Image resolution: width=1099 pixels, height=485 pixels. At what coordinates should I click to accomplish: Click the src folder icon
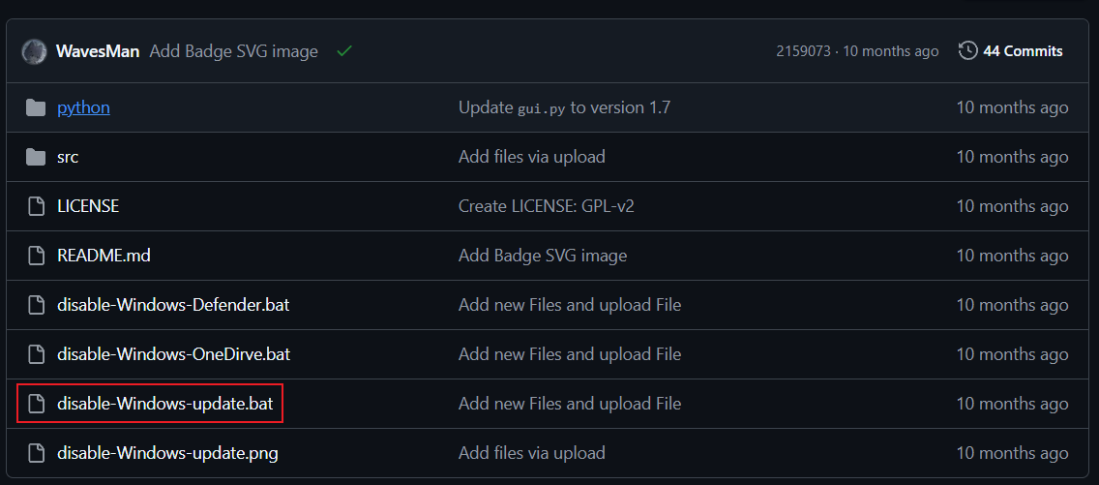[x=36, y=157]
